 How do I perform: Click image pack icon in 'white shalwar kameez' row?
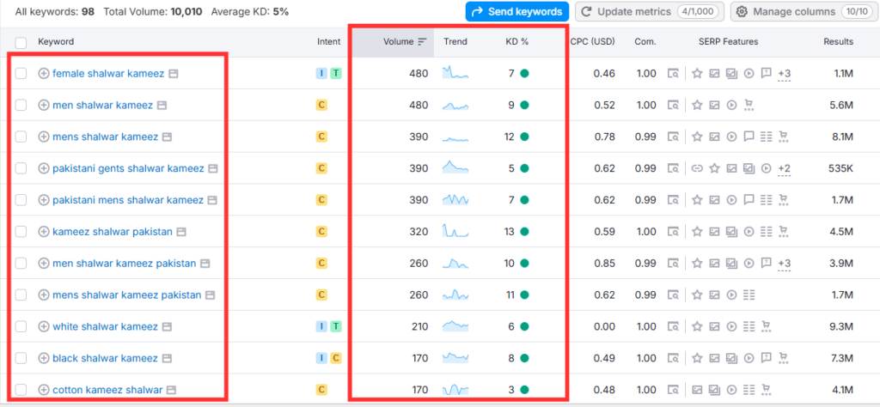[x=714, y=326]
